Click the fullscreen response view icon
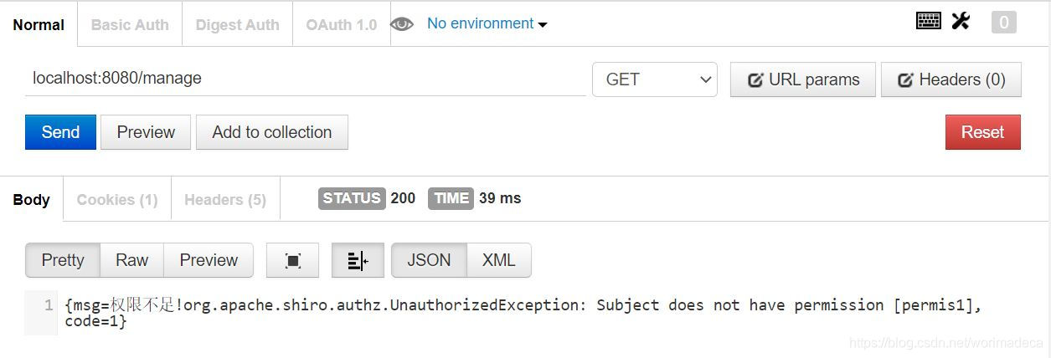 pyautogui.click(x=292, y=261)
